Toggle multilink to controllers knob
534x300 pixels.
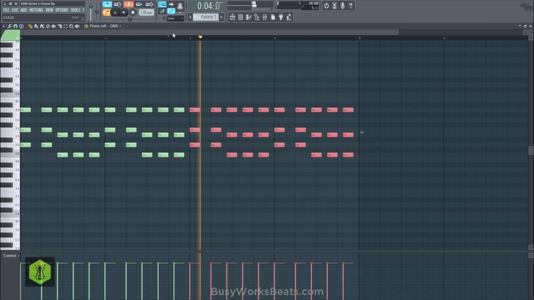[x=180, y=5]
